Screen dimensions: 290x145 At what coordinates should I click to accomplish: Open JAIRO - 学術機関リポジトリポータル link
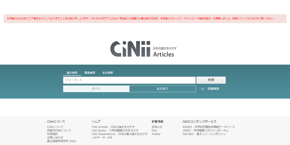pos(206,130)
